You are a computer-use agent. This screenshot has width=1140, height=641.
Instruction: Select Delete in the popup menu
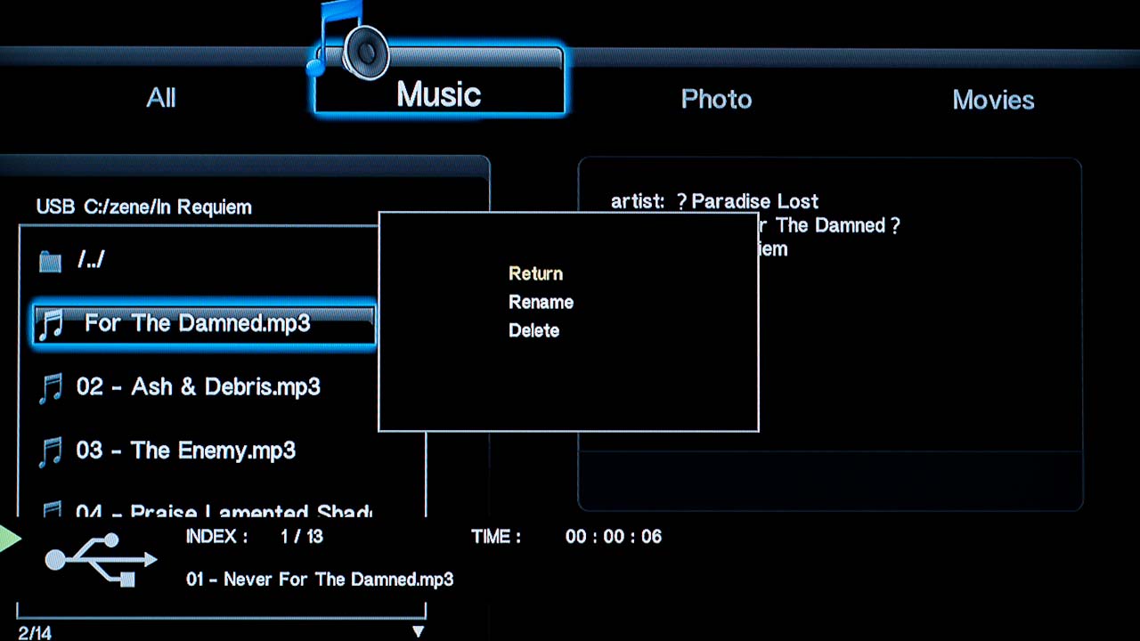coord(533,330)
